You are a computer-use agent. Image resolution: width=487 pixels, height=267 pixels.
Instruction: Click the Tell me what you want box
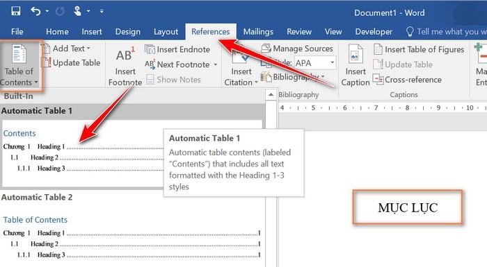(452, 32)
